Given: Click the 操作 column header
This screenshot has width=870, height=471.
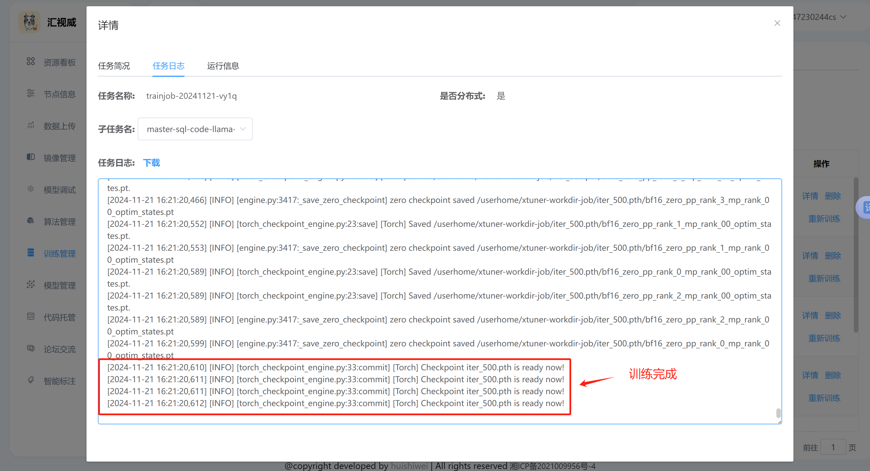Looking at the screenshot, I should (821, 164).
